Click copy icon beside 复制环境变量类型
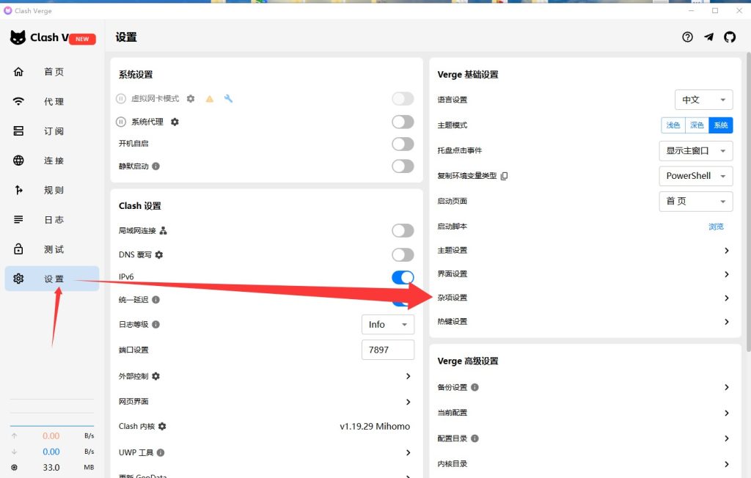The image size is (751, 478). coord(504,176)
